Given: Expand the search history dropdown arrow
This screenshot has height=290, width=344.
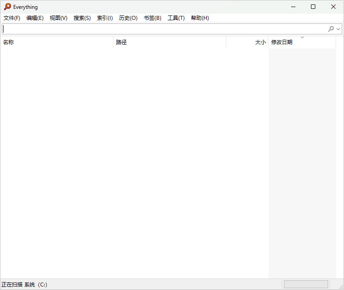Looking at the screenshot, I should tap(338, 29).
